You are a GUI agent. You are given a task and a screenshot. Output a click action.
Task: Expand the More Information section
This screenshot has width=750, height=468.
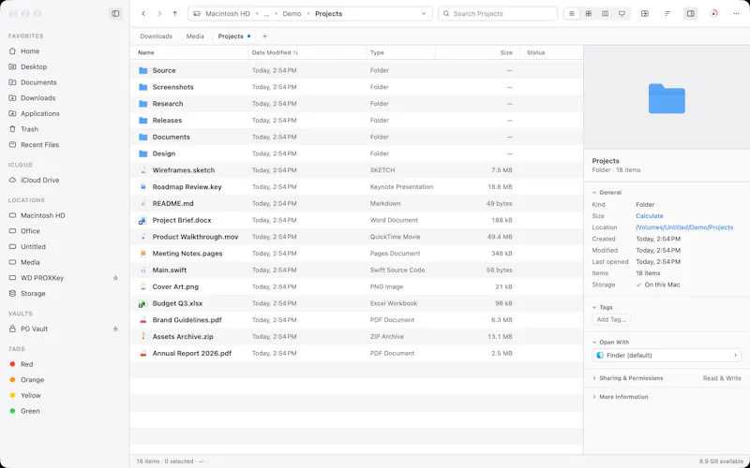pyautogui.click(x=620, y=397)
